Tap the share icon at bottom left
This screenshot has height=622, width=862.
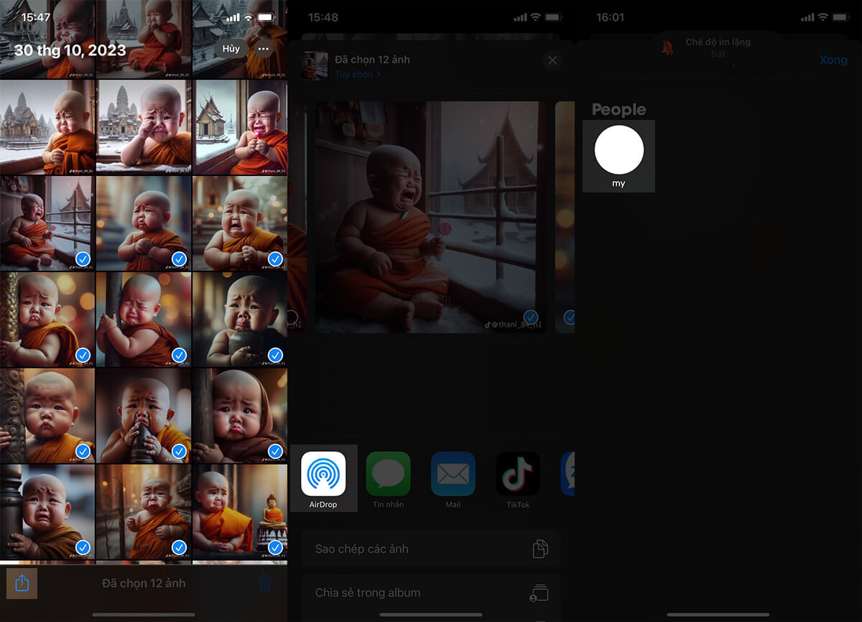coord(22,583)
